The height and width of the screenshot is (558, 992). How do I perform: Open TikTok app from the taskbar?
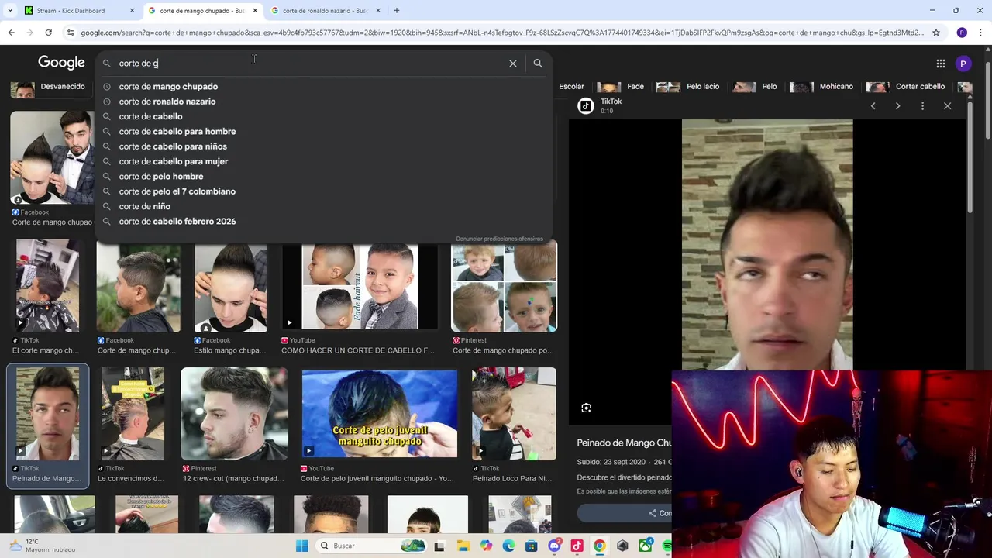[577, 546]
